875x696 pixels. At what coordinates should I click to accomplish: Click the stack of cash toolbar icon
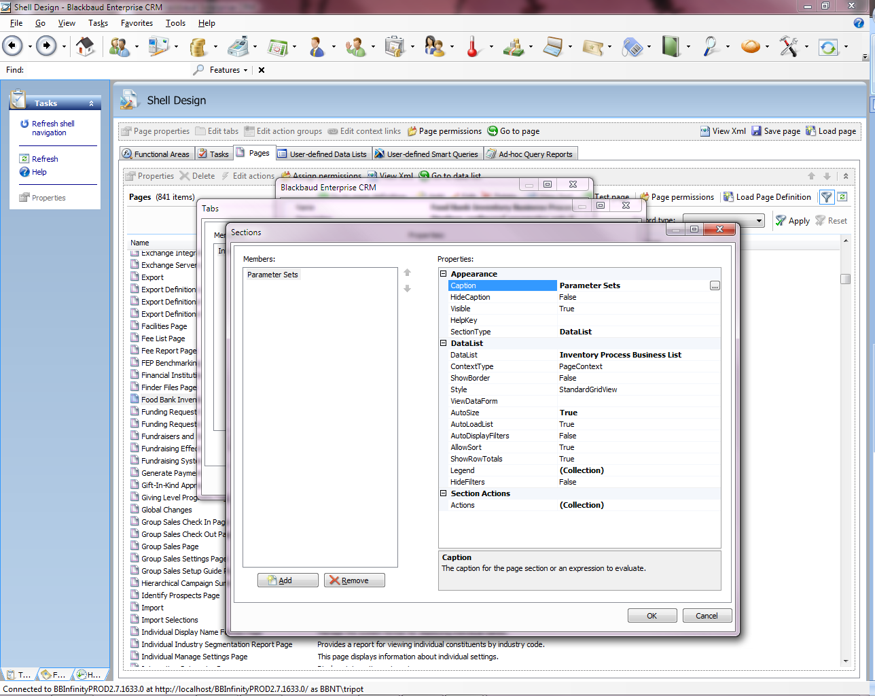(x=514, y=46)
